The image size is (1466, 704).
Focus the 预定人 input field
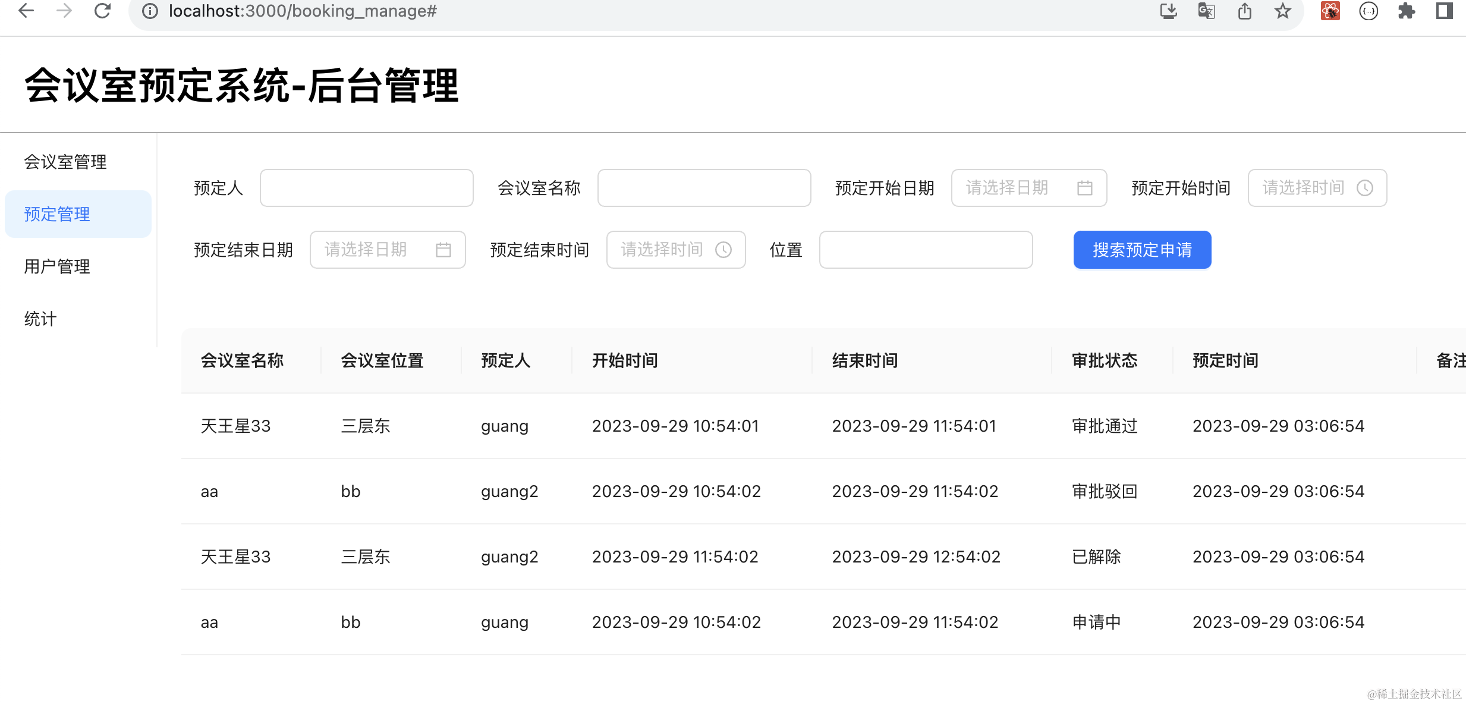366,188
